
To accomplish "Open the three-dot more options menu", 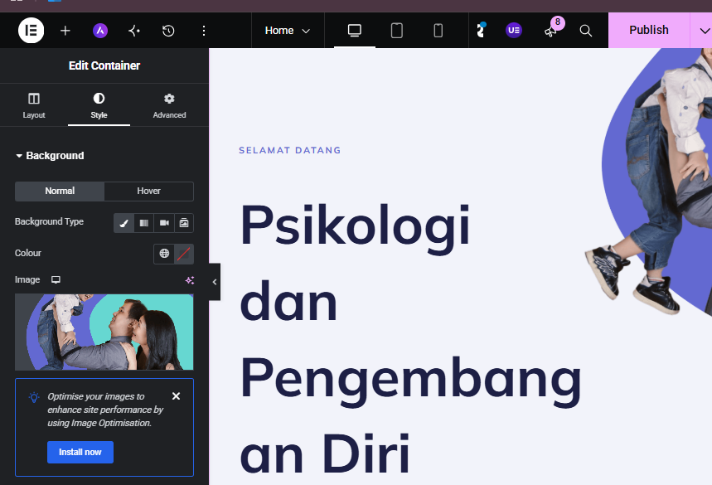I will point(203,31).
